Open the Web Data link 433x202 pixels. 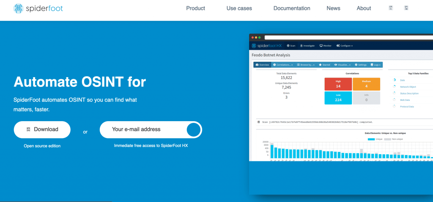[405, 100]
